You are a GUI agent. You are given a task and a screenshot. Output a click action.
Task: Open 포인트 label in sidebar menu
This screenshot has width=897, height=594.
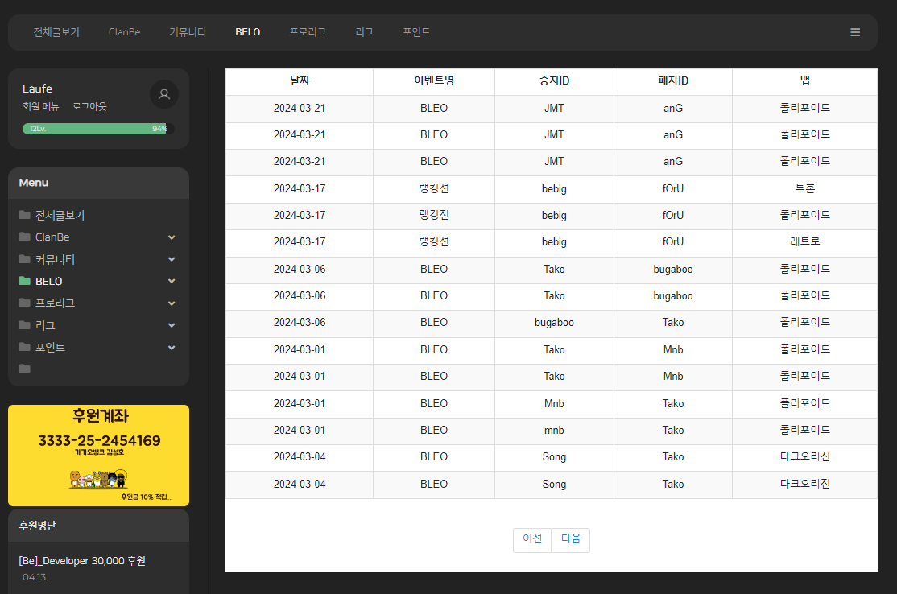click(51, 347)
